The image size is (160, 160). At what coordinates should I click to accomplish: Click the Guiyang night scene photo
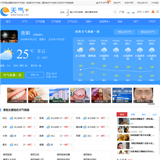pyautogui.click(x=9, y=36)
